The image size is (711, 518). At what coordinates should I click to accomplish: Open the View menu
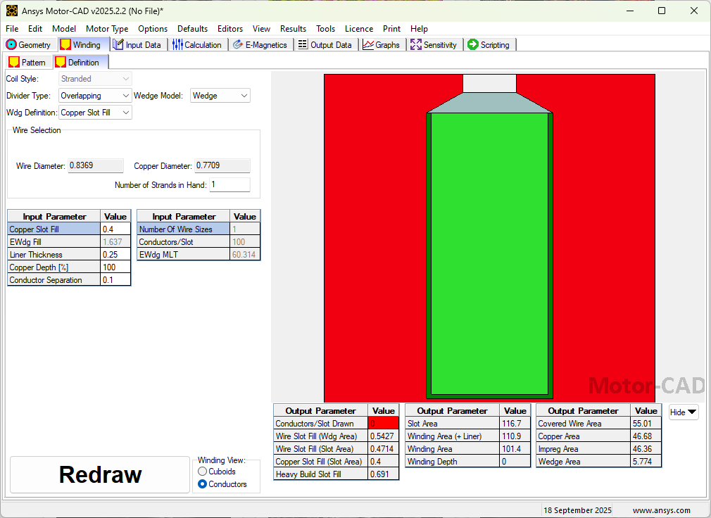[x=261, y=29]
